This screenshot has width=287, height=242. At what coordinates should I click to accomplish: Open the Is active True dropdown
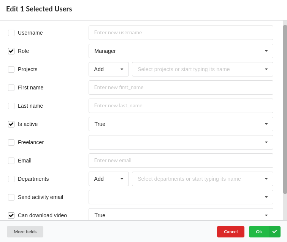[181, 124]
